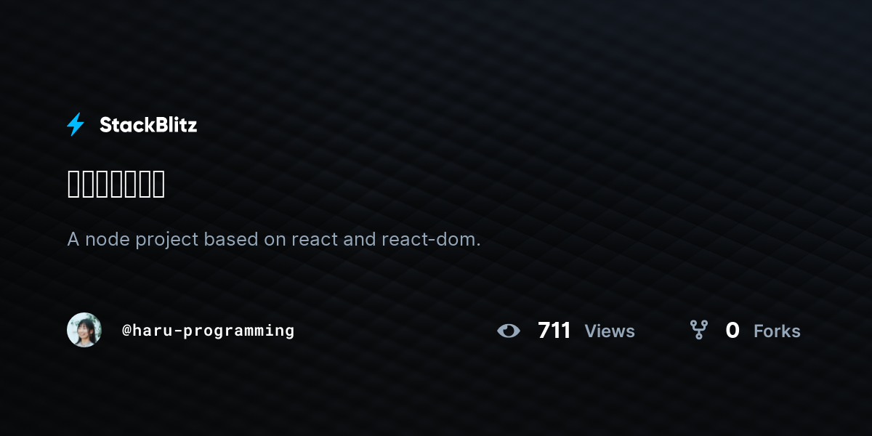The height and width of the screenshot is (436, 872).
Task: Select the fork icon next to 0
Action: pyautogui.click(x=698, y=330)
